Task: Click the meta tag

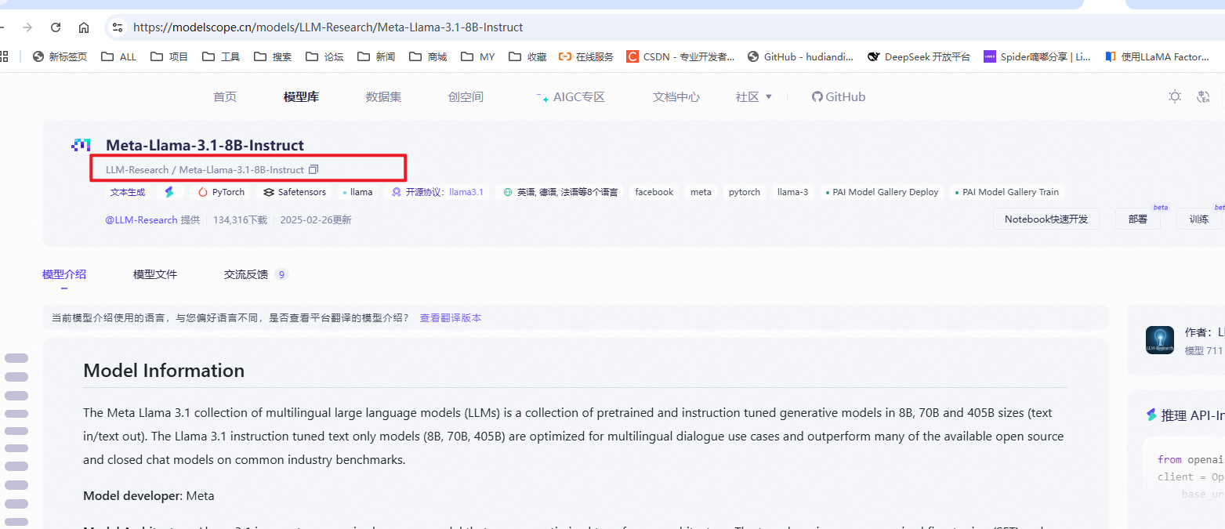Action: click(x=701, y=192)
